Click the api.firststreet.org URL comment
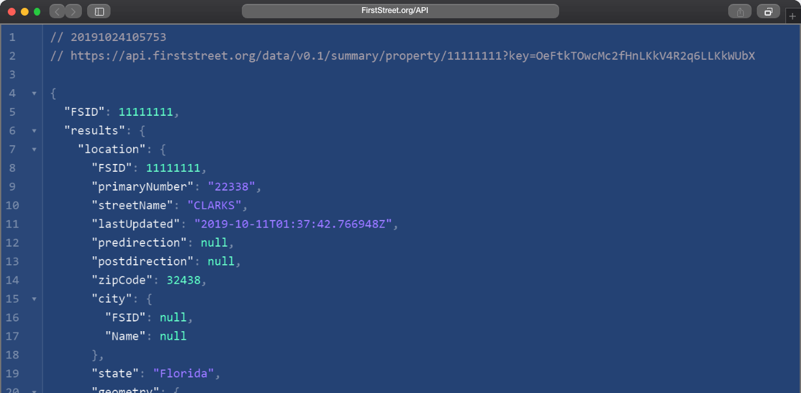This screenshot has width=801, height=393. click(x=412, y=56)
